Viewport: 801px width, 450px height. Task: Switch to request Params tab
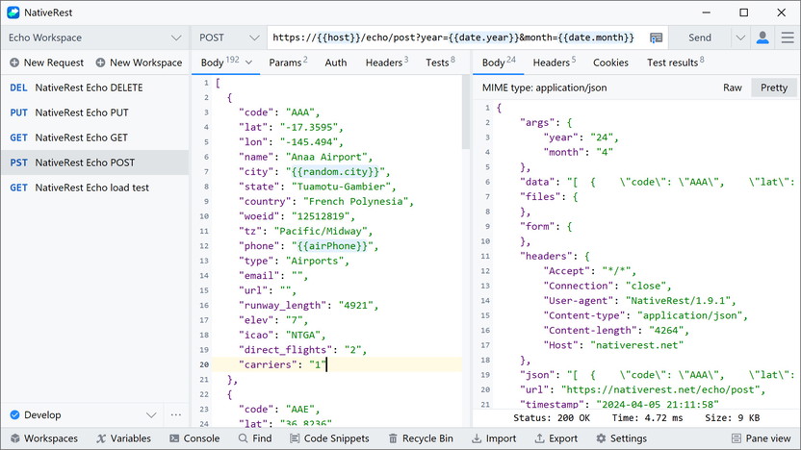[x=288, y=62]
